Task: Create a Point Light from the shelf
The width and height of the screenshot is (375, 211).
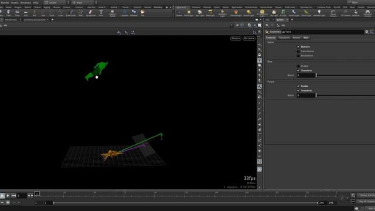Action: pos(189,13)
